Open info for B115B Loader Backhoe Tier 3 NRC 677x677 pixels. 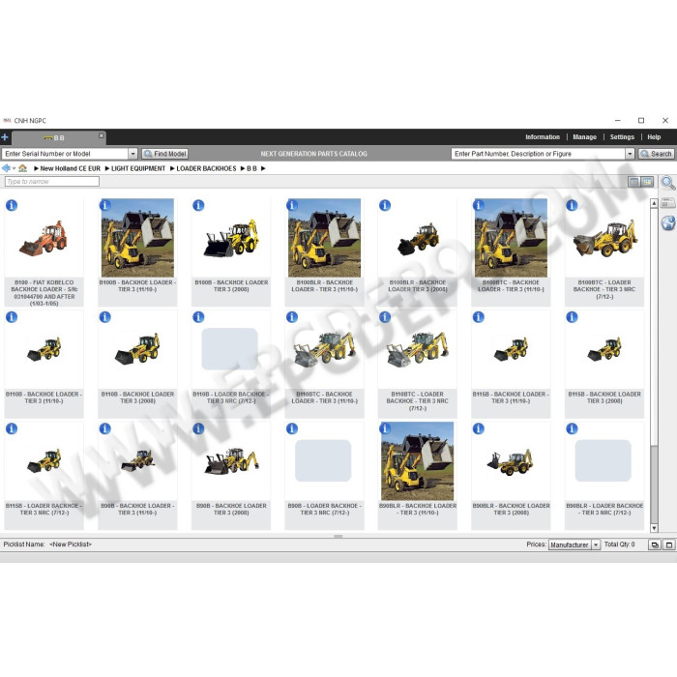(x=12, y=428)
